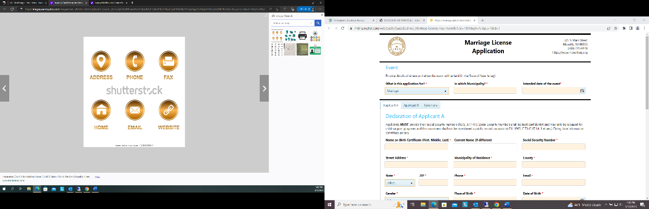Click the In which Municipality field
This screenshot has height=209, width=649.
tap(485, 90)
